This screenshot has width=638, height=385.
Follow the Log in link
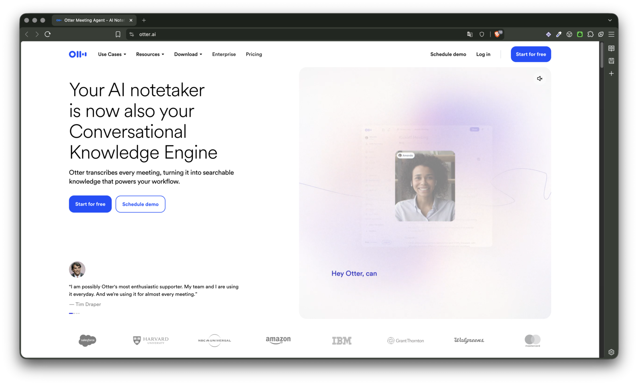pos(483,54)
